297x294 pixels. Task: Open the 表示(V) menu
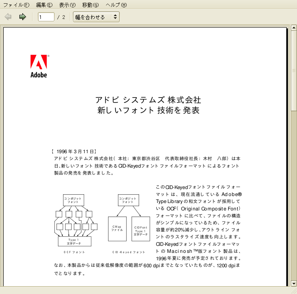click(67, 5)
